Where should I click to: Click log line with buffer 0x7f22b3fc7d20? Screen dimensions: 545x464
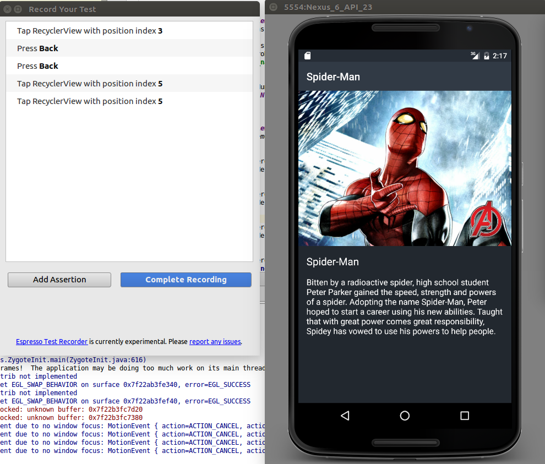[71, 410]
